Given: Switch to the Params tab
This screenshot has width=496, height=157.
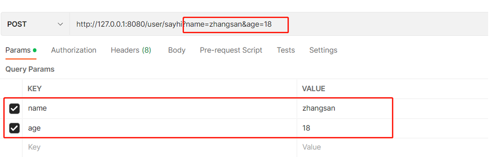Looking at the screenshot, I should point(18,50).
